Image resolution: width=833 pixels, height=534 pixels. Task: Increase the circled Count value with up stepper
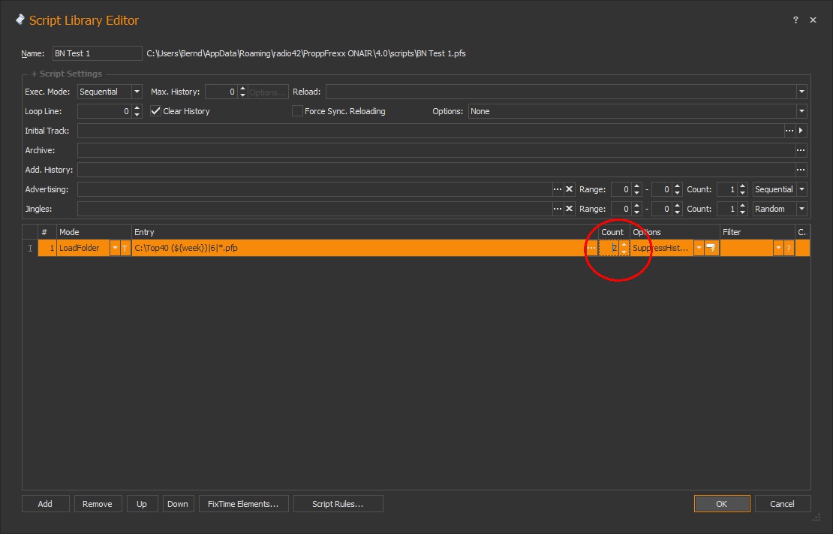coord(624,244)
